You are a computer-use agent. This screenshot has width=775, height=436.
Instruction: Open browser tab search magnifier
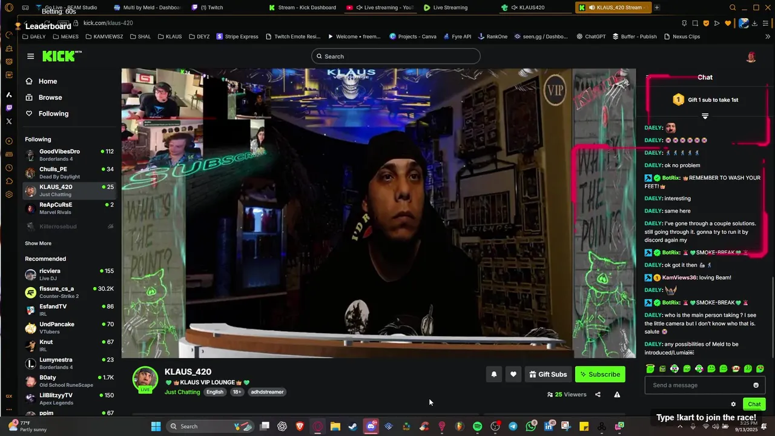tap(733, 8)
